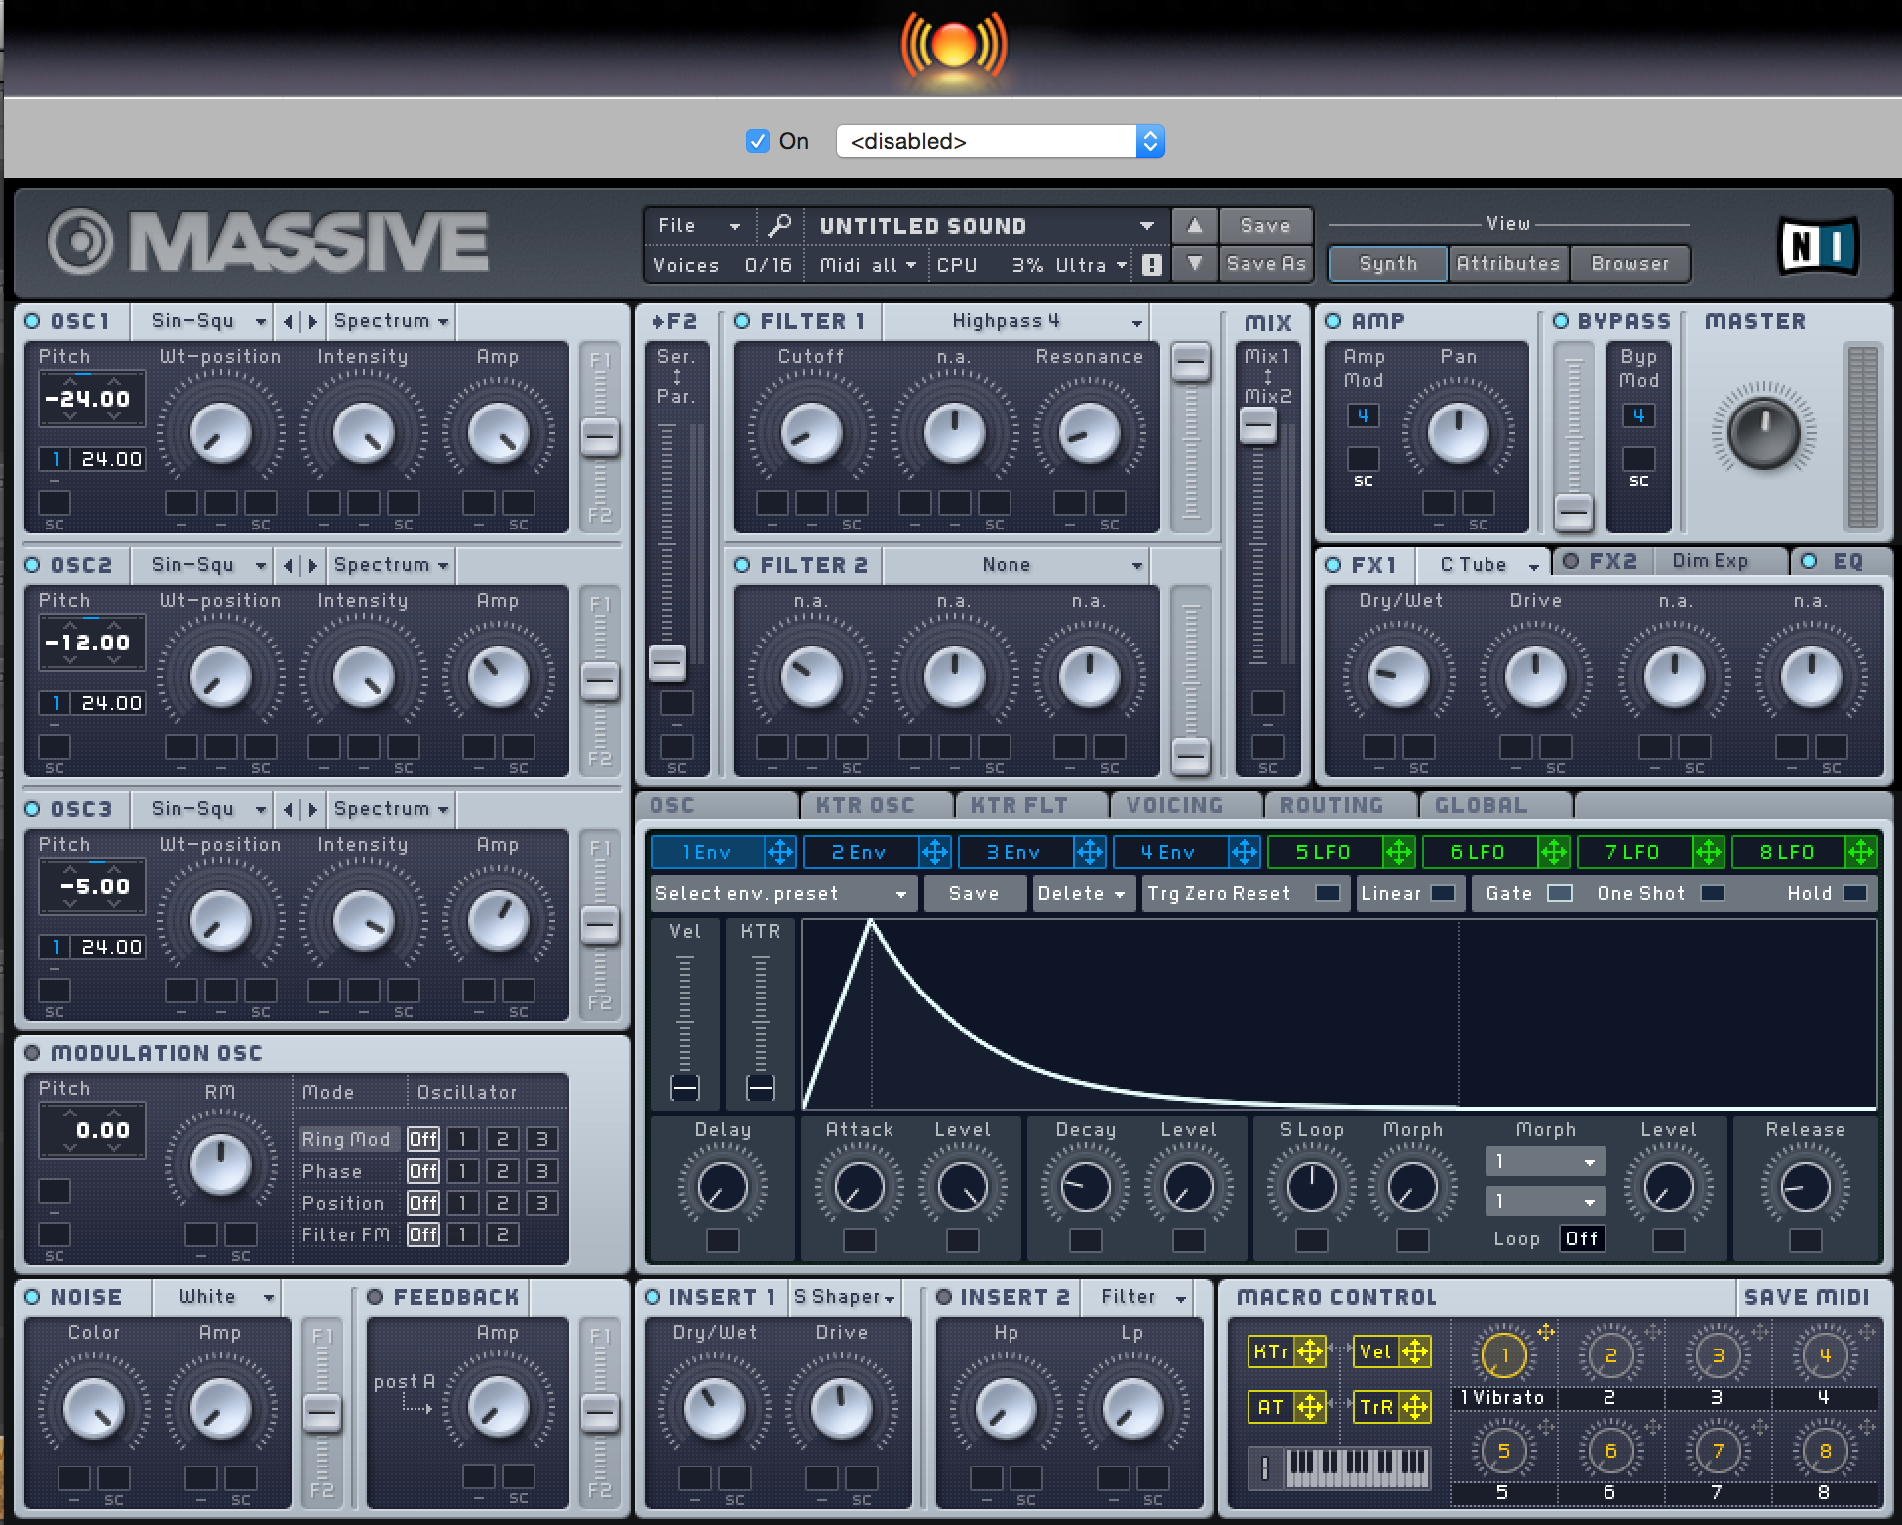Switch to the VOICING tab
1902x1525 pixels.
(1185, 805)
